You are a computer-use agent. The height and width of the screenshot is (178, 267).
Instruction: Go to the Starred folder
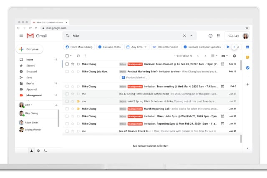31,65
